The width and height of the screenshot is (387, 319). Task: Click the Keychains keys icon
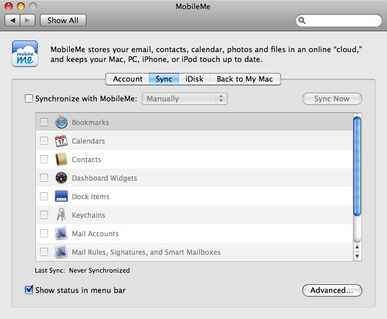point(61,214)
